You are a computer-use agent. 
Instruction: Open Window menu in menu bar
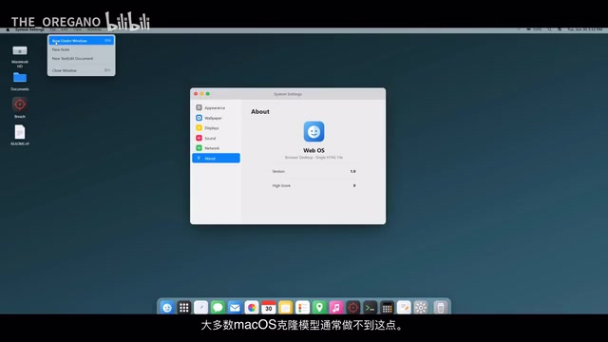coord(94,29)
